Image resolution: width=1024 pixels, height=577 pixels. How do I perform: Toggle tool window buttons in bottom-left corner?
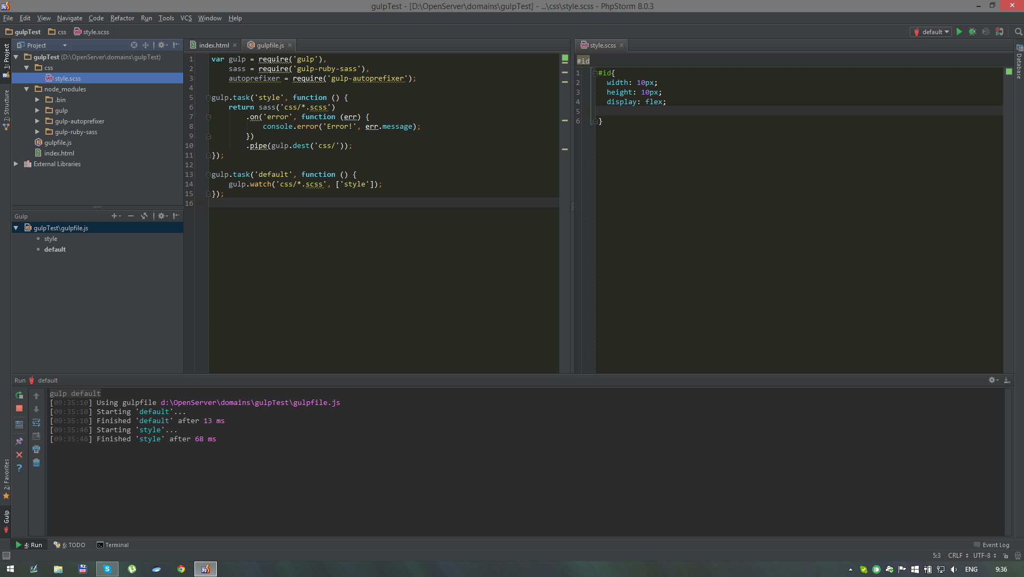[6, 556]
